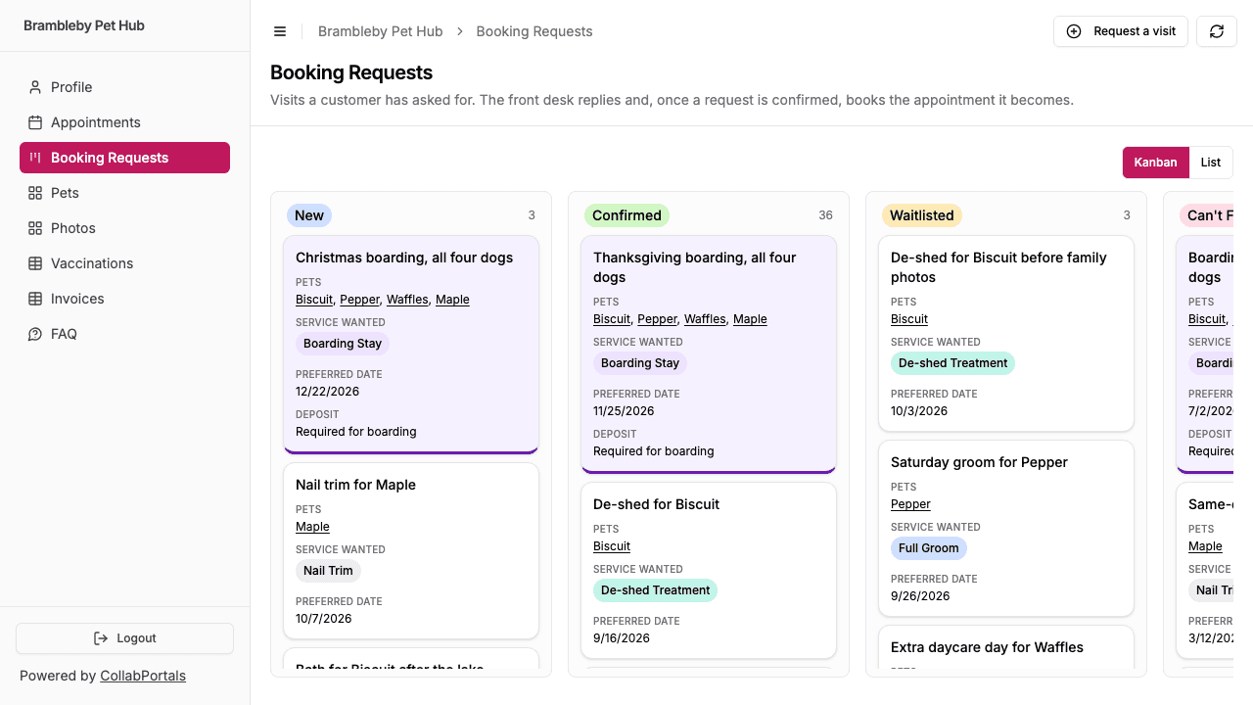1253x705 pixels.
Task: Click the 10/3/2026 preferred date
Action: (919, 411)
